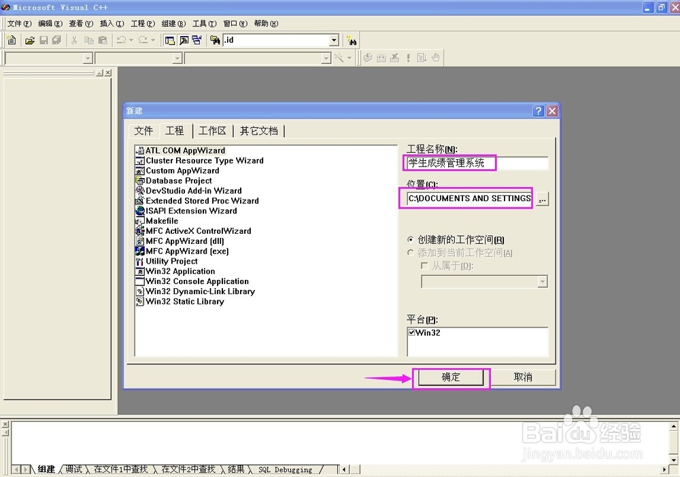Click the location browse '...' button

click(x=542, y=199)
